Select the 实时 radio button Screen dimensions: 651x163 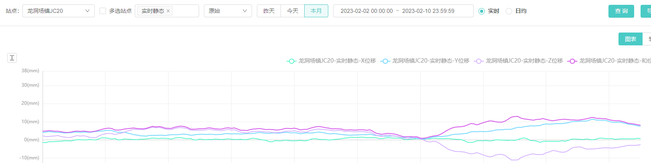(482, 11)
